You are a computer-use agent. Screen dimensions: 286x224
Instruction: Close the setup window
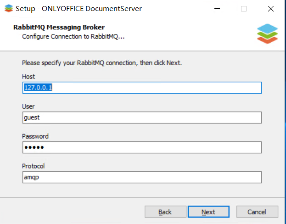pyautogui.click(x=271, y=9)
